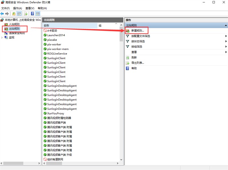Collapse the 出站规则 actions section
The height and width of the screenshot is (170, 228).
pos(225,26)
